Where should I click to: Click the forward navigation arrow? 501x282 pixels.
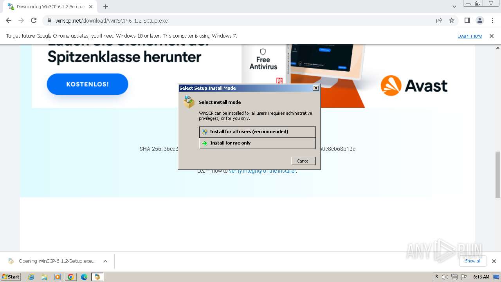[21, 21]
